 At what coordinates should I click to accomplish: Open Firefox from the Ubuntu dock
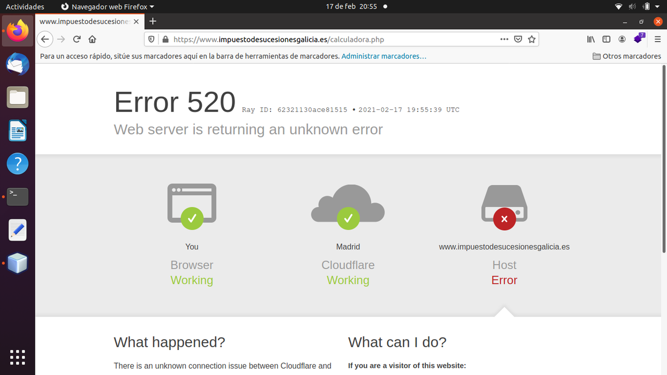18,30
